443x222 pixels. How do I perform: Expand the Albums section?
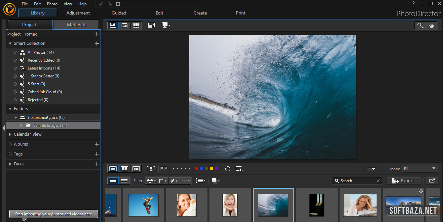pos(21,144)
